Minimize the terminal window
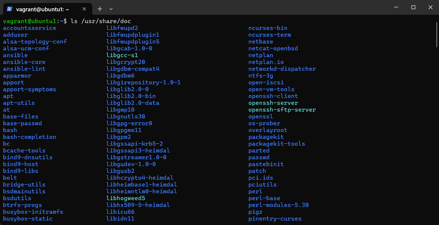Image resolution: width=439 pixels, height=225 pixels. 396,7
